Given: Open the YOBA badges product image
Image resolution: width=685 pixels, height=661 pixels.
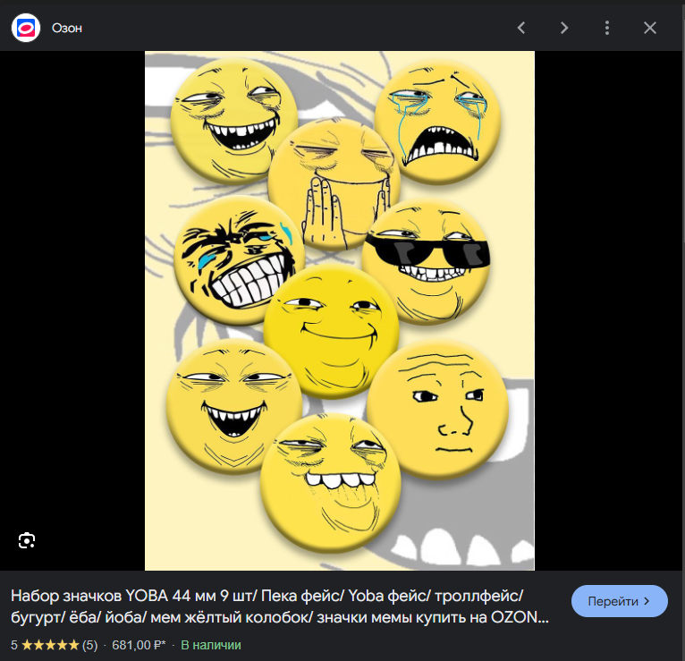Looking at the screenshot, I should pyautogui.click(x=340, y=310).
